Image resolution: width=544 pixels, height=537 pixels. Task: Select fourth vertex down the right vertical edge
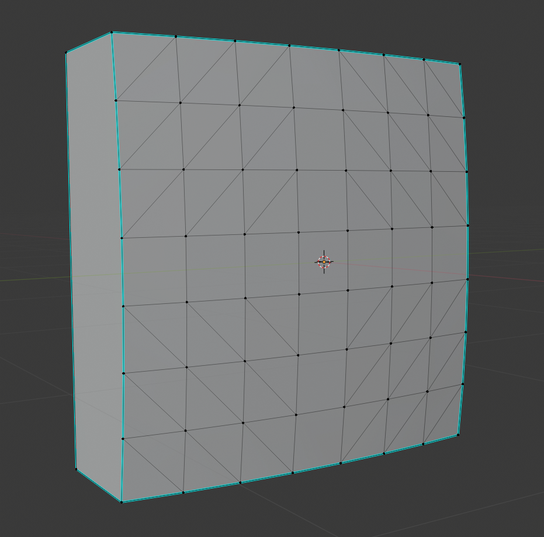tap(468, 226)
